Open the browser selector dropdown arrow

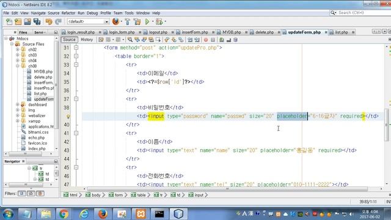coord(122,22)
